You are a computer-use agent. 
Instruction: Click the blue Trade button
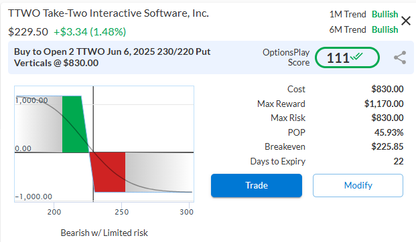click(257, 185)
